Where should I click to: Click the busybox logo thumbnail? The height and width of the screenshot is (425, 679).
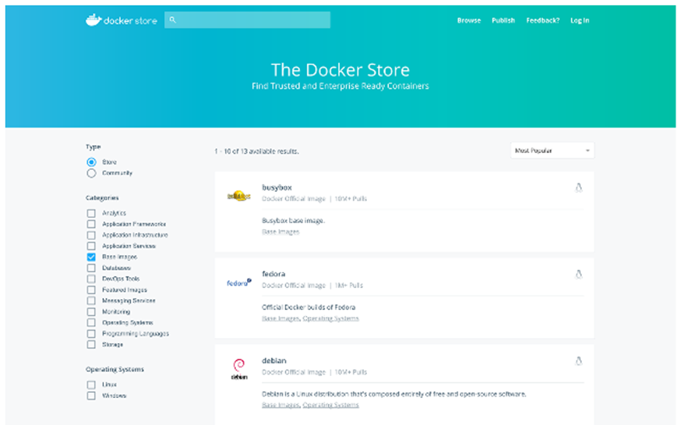tap(239, 196)
